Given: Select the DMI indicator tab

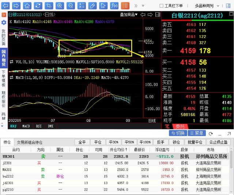Looking at the screenshot, I should [x=51, y=126].
